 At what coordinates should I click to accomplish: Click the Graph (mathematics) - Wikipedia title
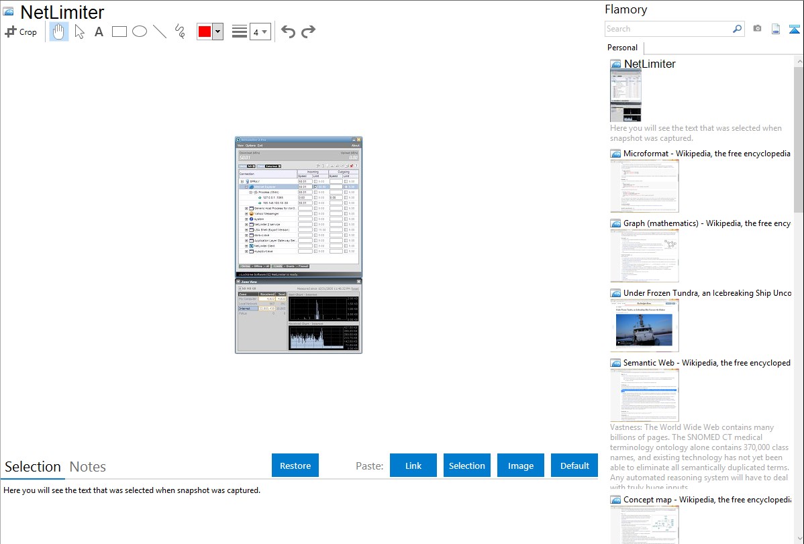pos(707,223)
